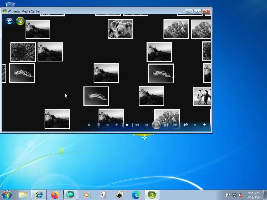Launch Windows Media Player from taskbar
This screenshot has height=200, width=267.
[x=87, y=195]
